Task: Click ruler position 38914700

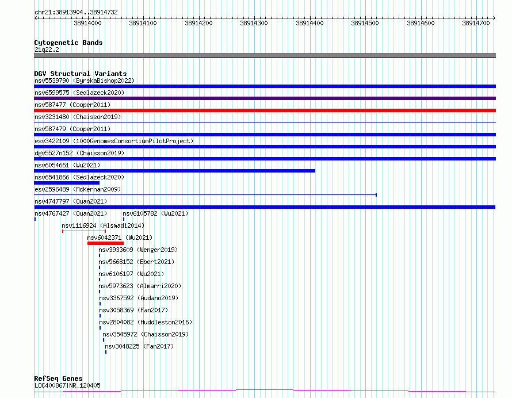Action: 476,23
